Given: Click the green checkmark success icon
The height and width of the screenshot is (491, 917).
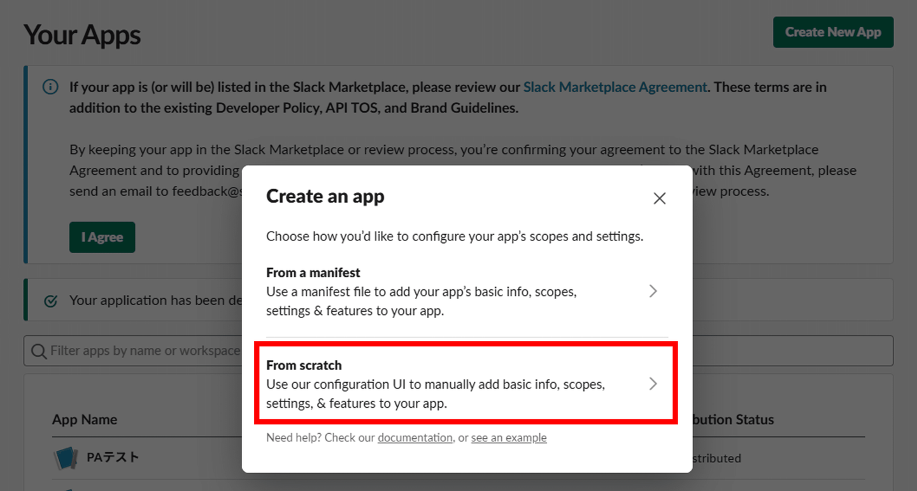Looking at the screenshot, I should pyautogui.click(x=51, y=301).
